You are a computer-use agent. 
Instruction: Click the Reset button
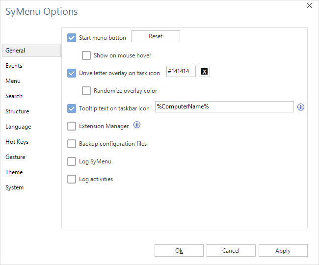(x=156, y=36)
